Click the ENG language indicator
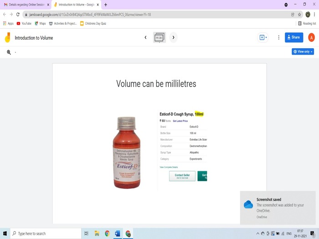Viewport: 319px width, 239px height. (x=289, y=234)
